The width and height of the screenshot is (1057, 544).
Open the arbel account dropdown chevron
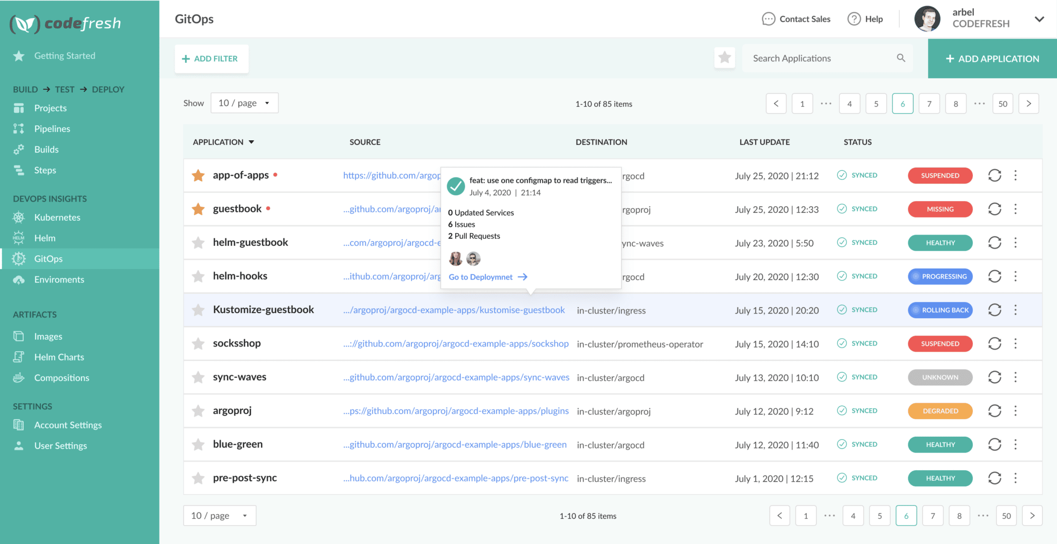click(1039, 19)
